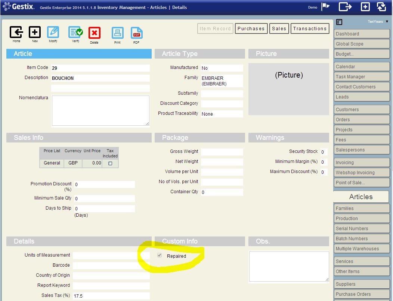Open Production in the sidebar

(362, 218)
